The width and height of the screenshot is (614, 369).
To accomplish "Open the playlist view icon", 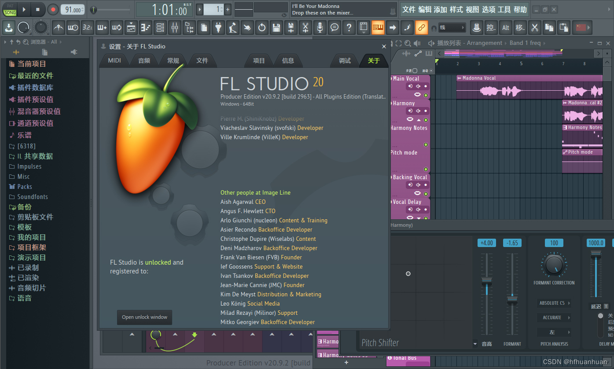I will 131,28.
